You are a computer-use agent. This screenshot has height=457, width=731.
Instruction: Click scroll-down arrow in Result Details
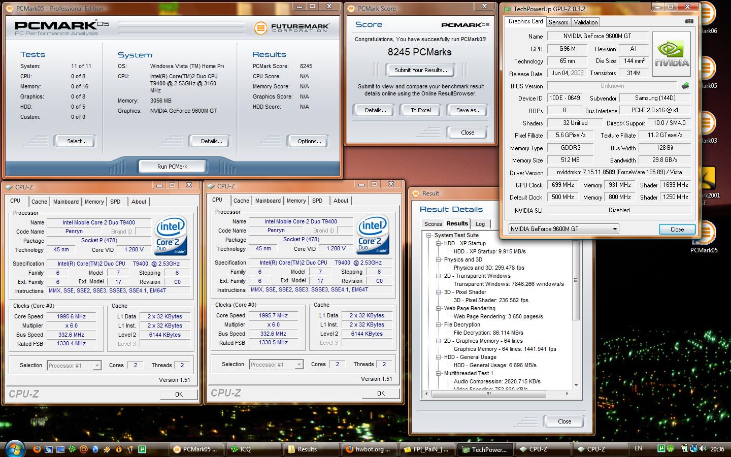pyautogui.click(x=576, y=385)
